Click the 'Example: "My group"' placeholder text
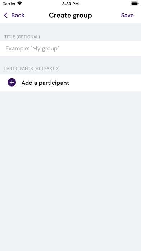 point(32,48)
